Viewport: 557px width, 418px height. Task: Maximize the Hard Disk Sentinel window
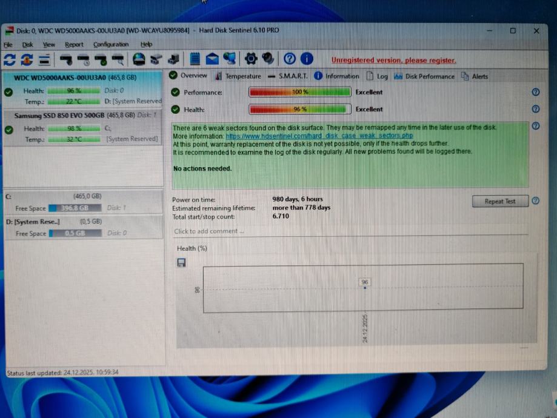(513, 31)
